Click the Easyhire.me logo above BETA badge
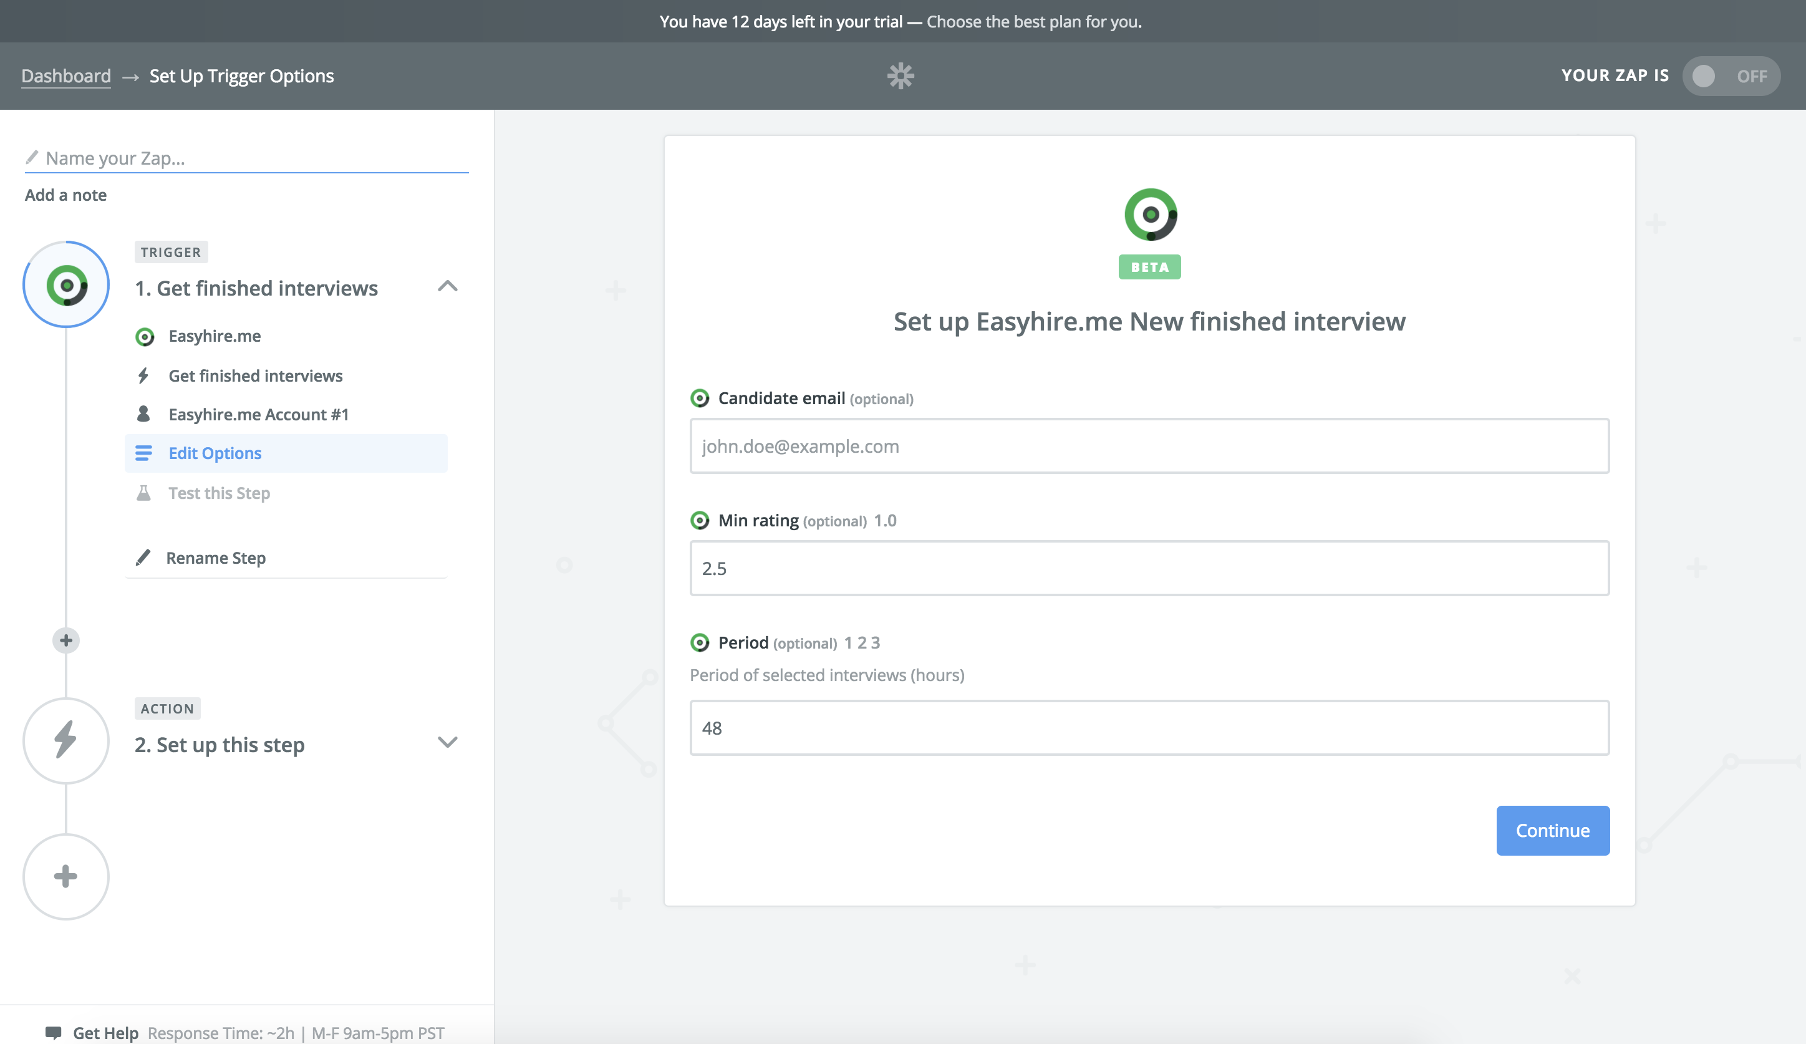1806x1044 pixels. click(1149, 215)
